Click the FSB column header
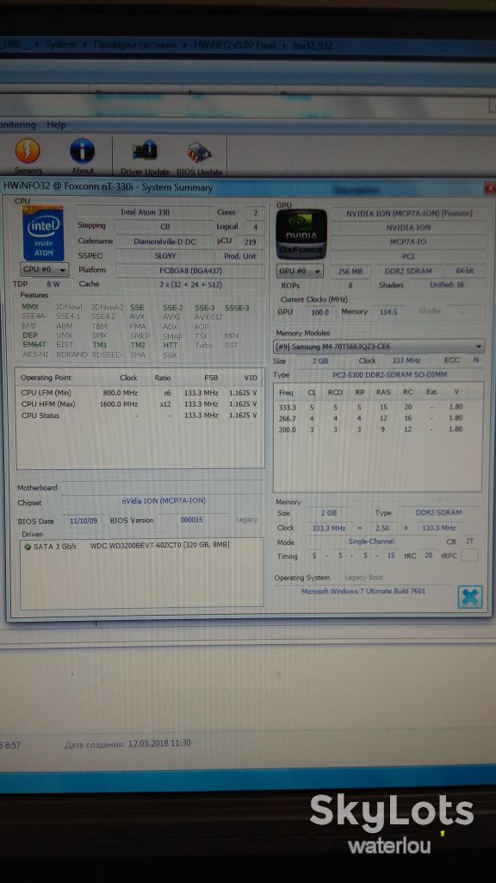The image size is (496, 883). (x=211, y=378)
